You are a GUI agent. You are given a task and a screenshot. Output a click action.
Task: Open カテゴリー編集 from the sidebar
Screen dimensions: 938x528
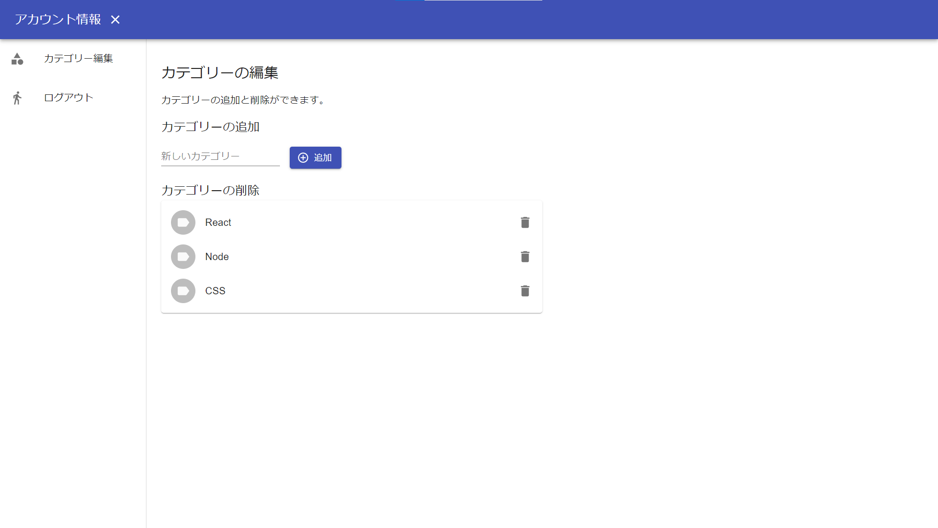click(x=78, y=58)
